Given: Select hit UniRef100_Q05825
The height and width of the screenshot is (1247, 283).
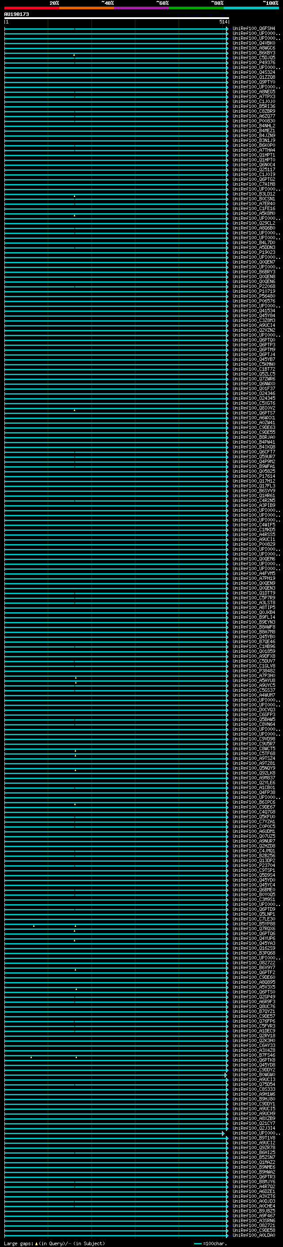Looking at the screenshot, I should [x=254, y=471].
